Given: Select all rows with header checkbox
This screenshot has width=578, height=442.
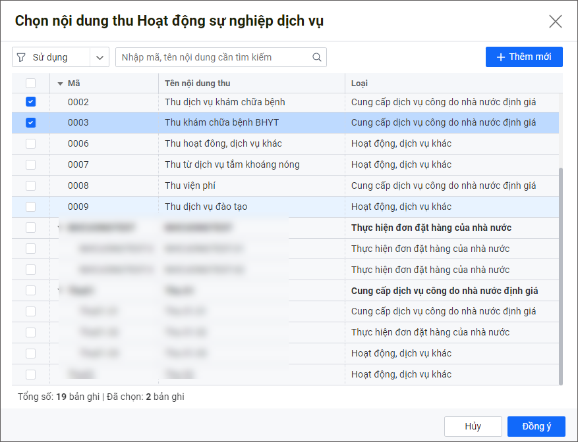Looking at the screenshot, I should point(31,84).
